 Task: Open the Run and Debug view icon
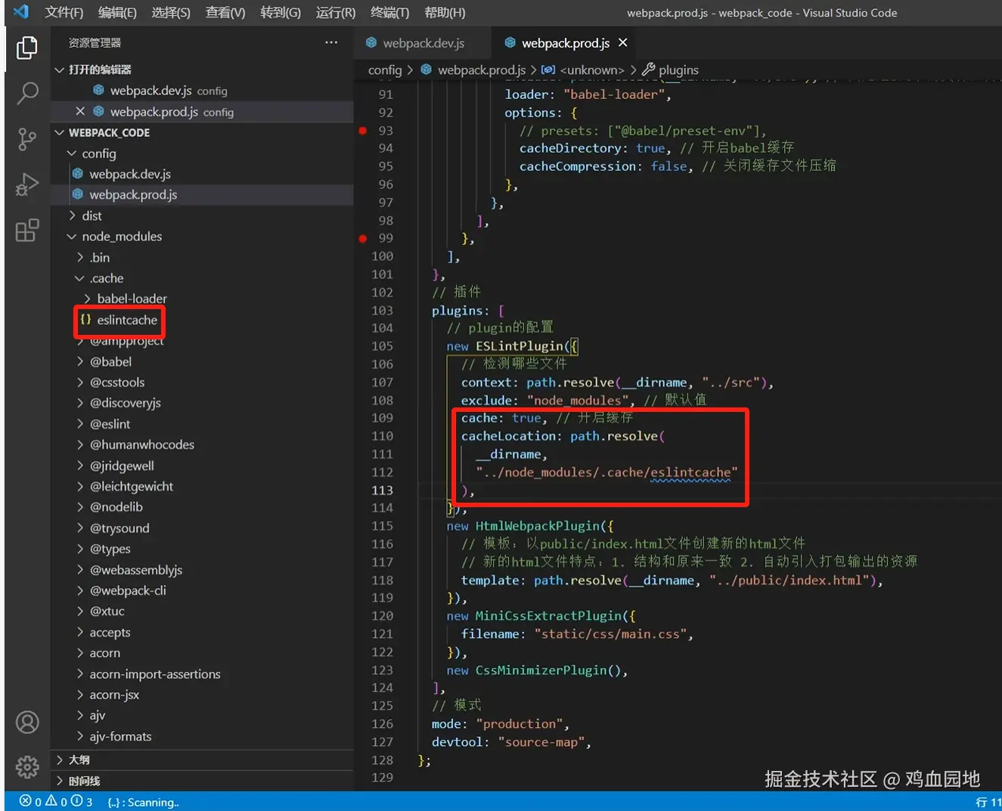coord(27,184)
